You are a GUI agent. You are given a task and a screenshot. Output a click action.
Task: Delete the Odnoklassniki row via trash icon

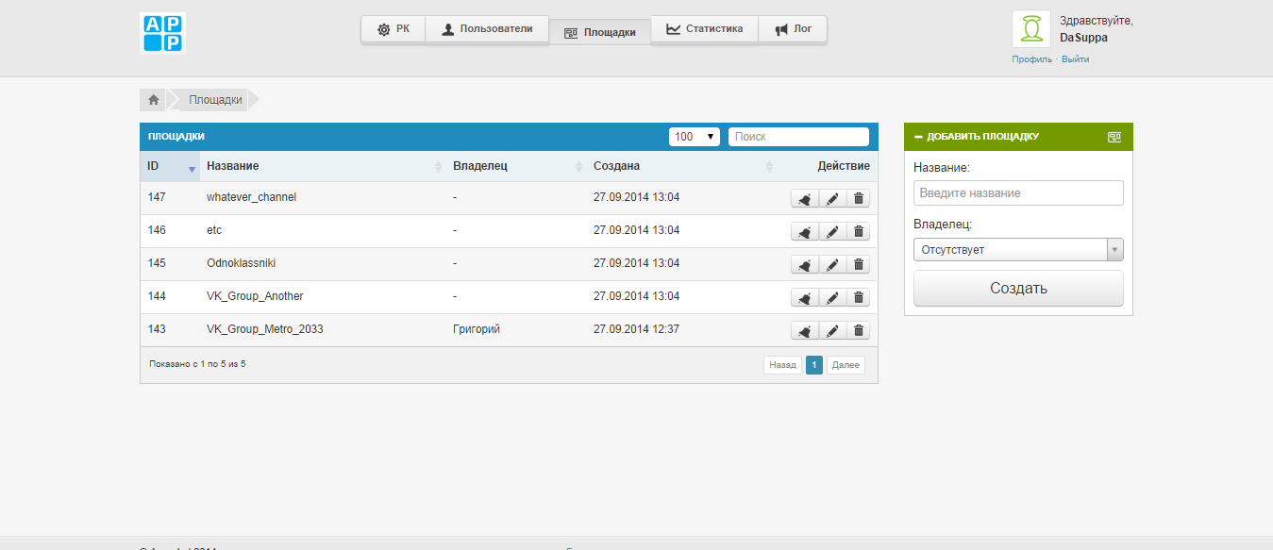[x=858, y=265]
